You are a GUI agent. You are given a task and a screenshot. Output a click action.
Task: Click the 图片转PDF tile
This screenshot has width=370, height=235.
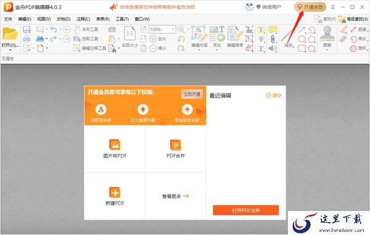(x=115, y=149)
